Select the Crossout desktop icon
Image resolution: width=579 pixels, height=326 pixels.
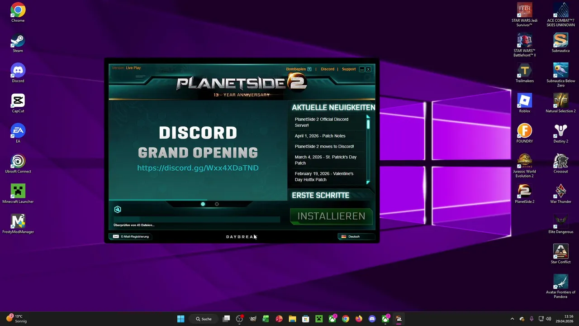click(561, 164)
